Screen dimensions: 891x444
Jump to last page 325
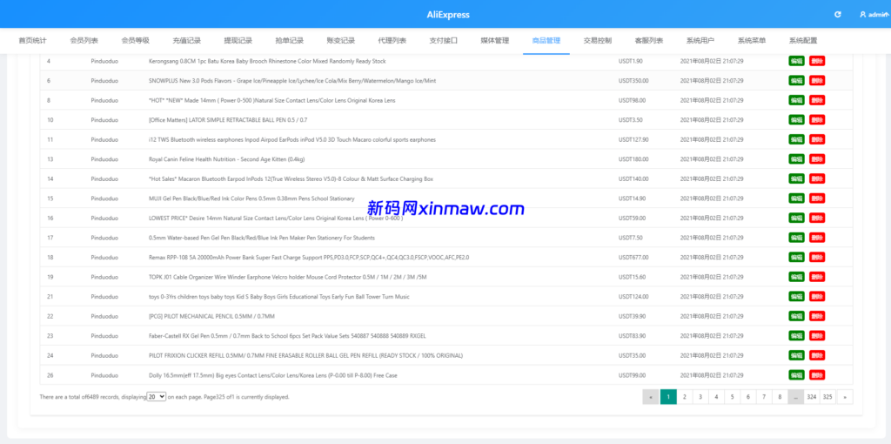click(x=828, y=397)
